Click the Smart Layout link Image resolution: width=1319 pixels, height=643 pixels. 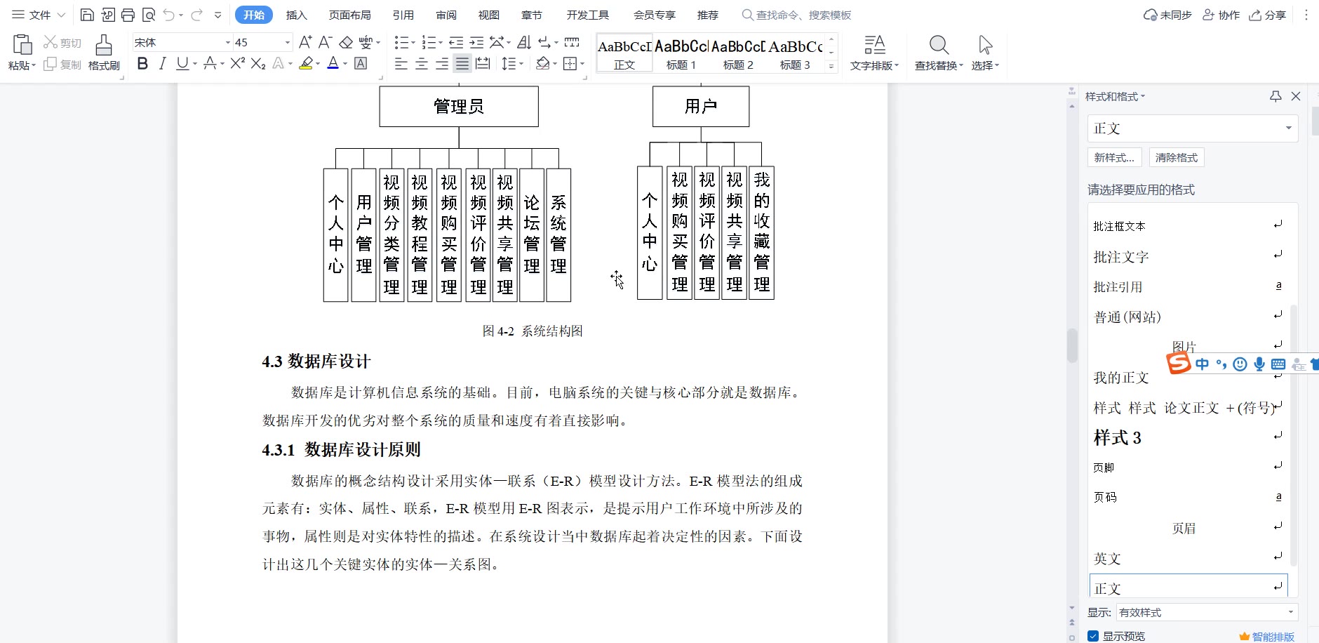1267,637
